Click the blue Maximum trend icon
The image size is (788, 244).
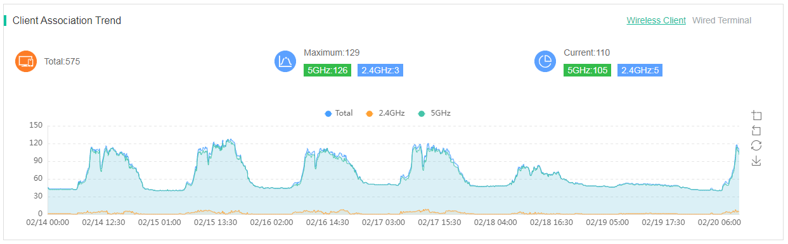(285, 61)
